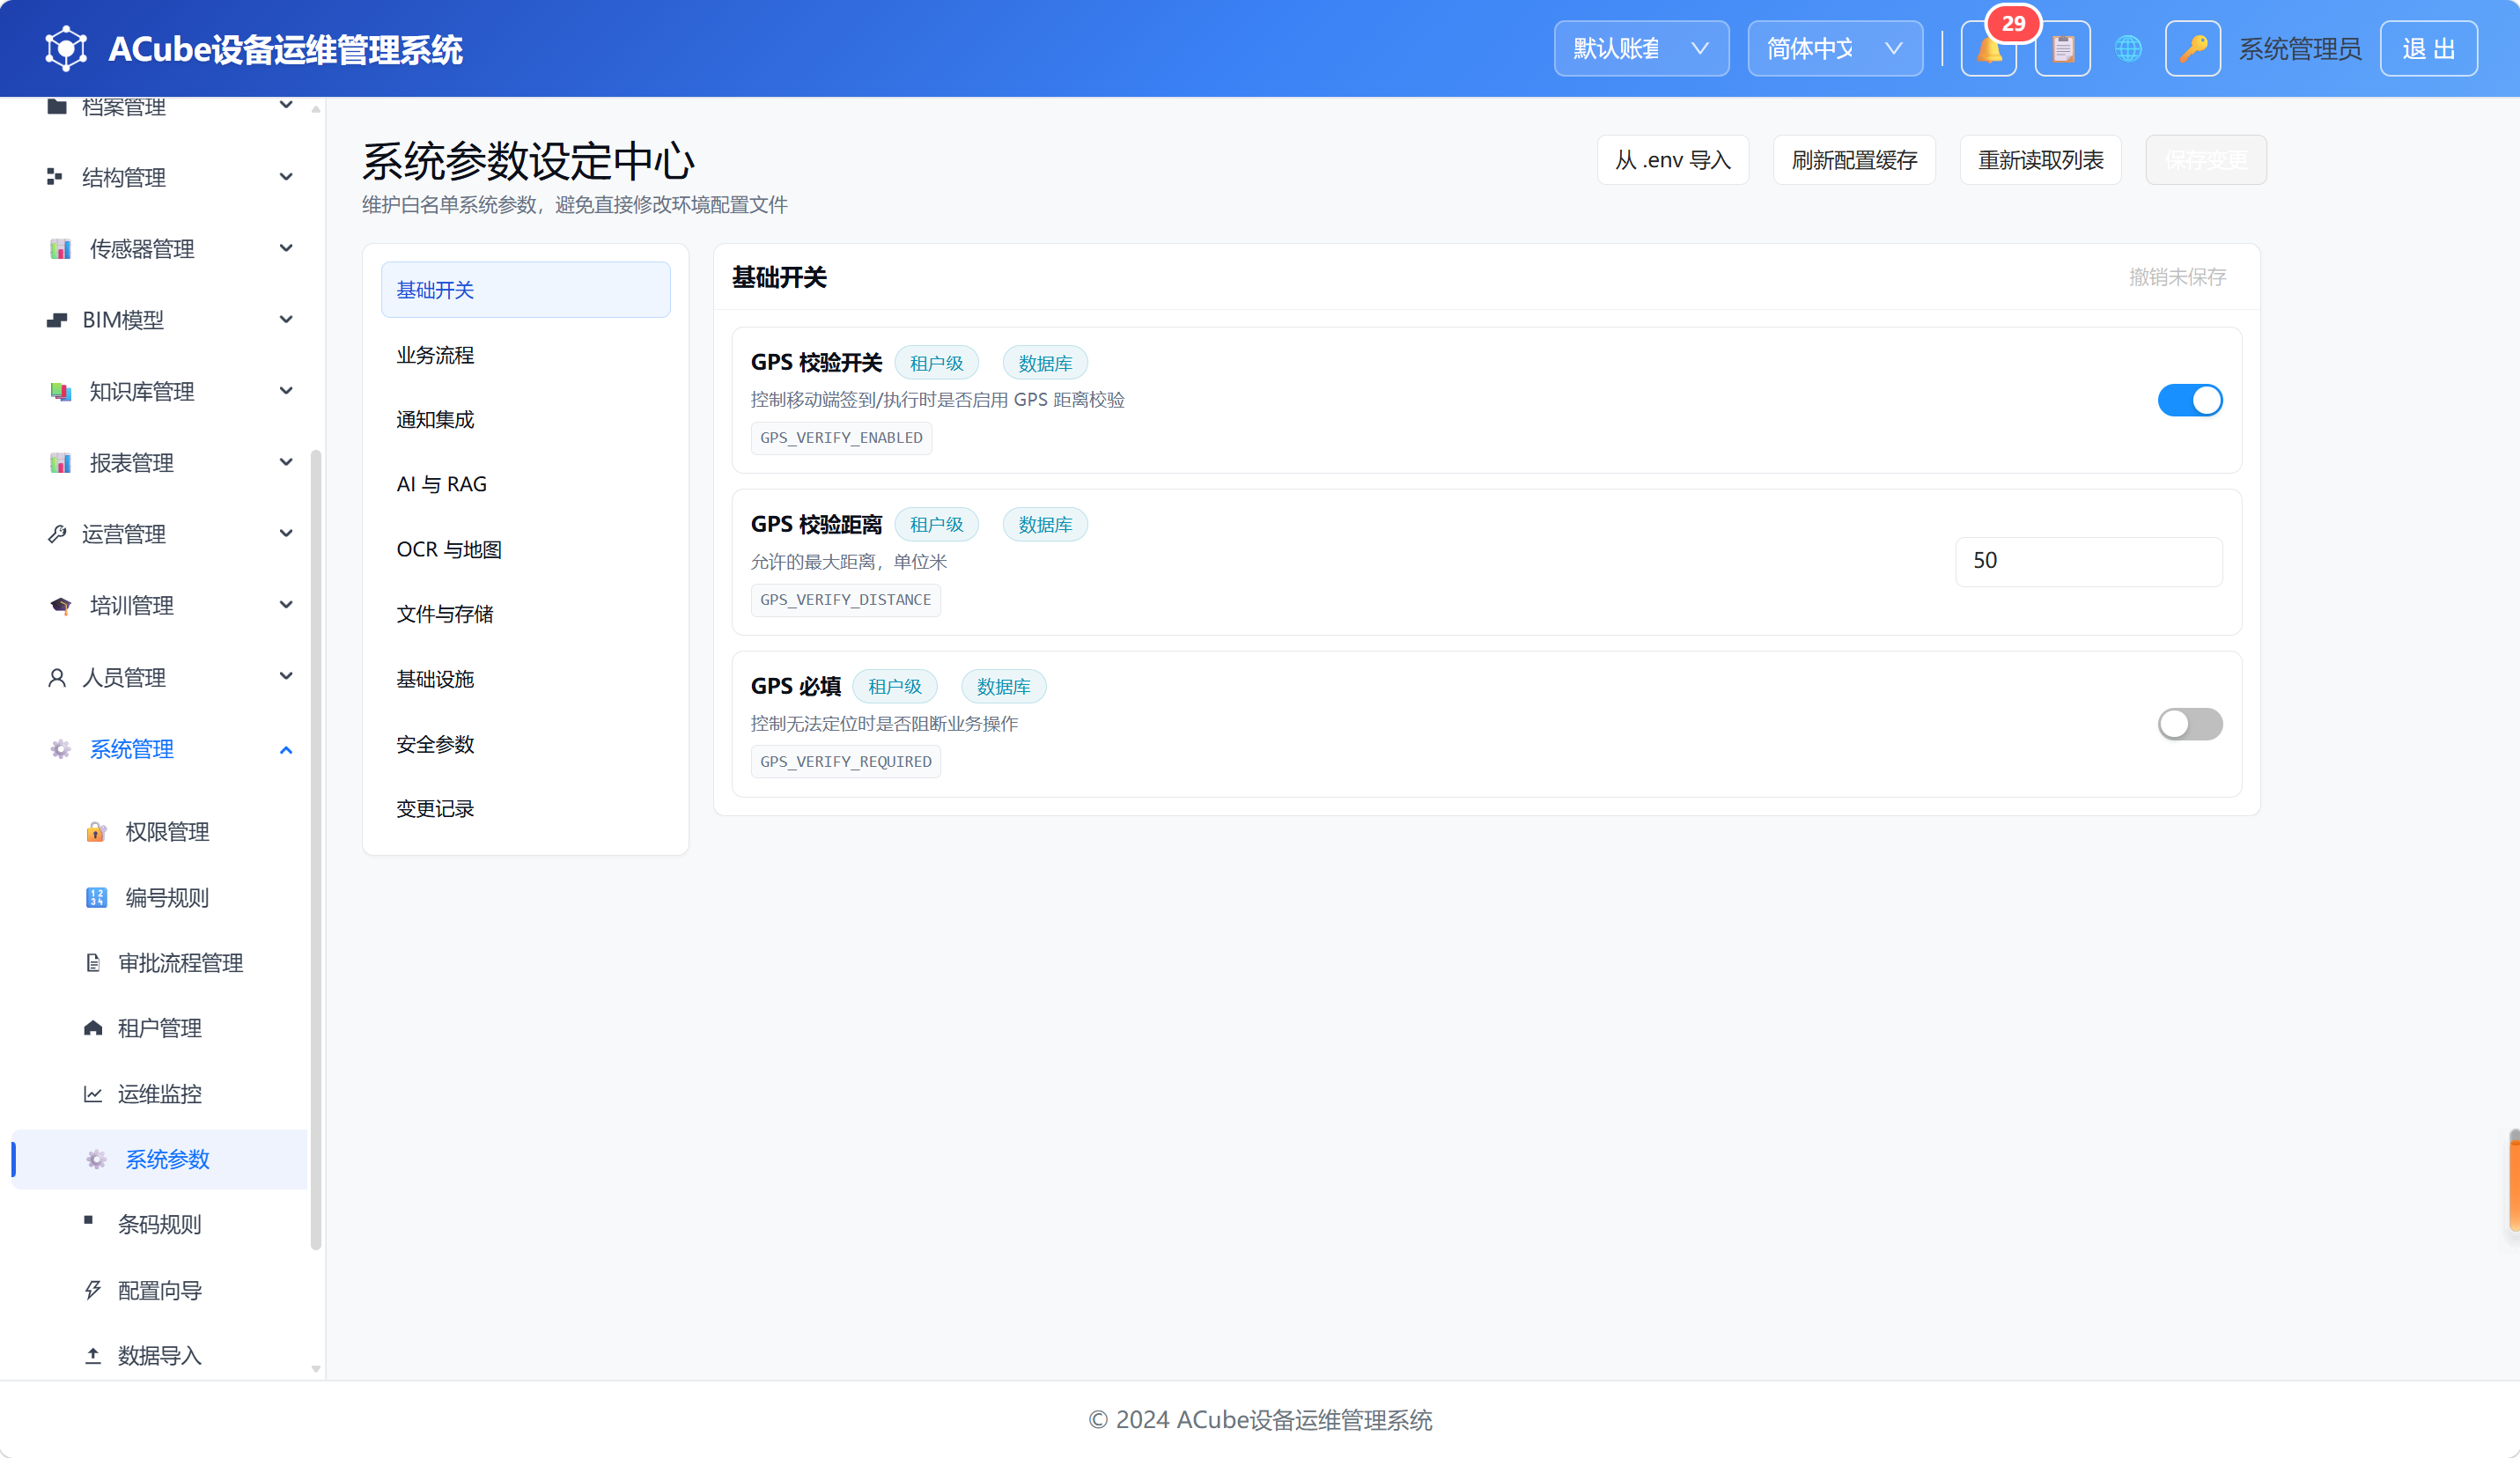Click the 配置向导 lightning icon
Screen dimensions: 2520x1458
click(93, 1290)
